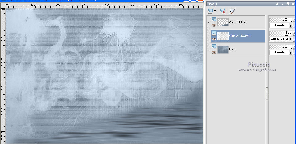Open the New Layer dropdown arrow
Viewport: 296px width, 144px height.
215,11
